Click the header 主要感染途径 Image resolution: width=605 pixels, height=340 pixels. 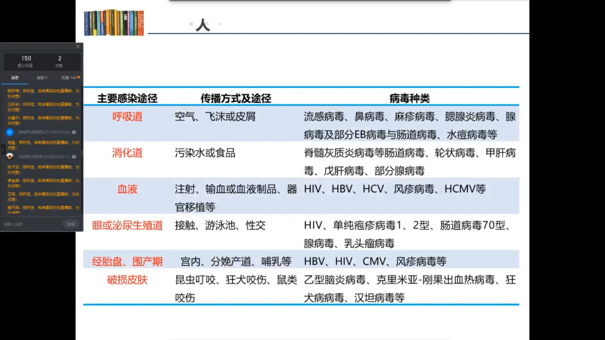pos(127,99)
